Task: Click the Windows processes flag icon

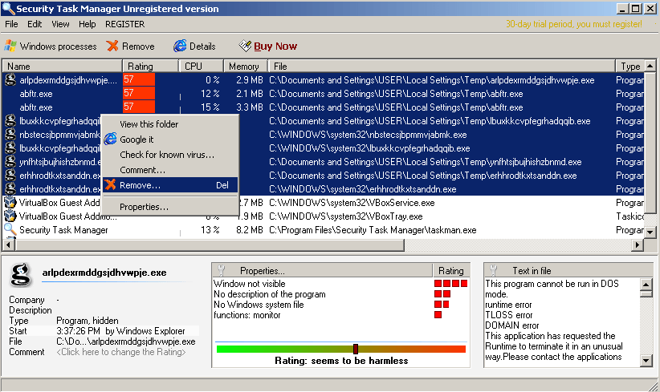Action: [10, 46]
